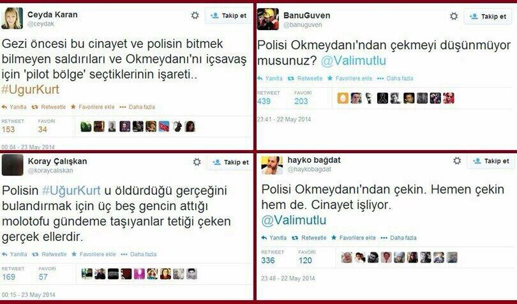
Task: Open @Valimutlu mention in BanuGuven's tweet
Action: 354,61
